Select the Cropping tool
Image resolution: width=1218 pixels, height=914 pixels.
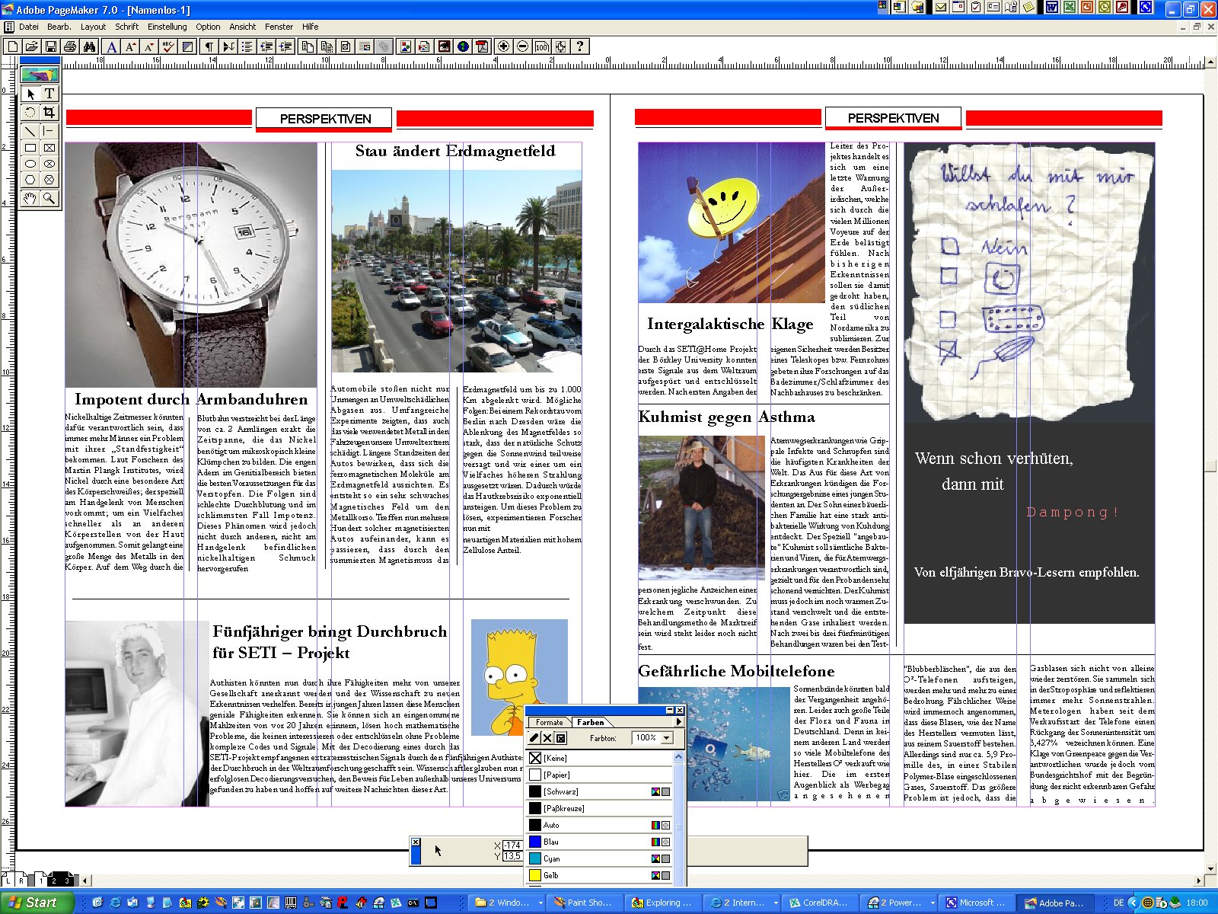pos(49,112)
